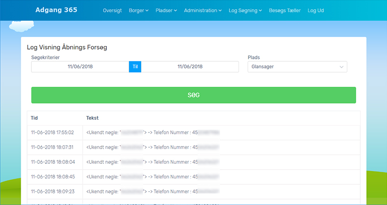Click the end date field

[x=190, y=67]
